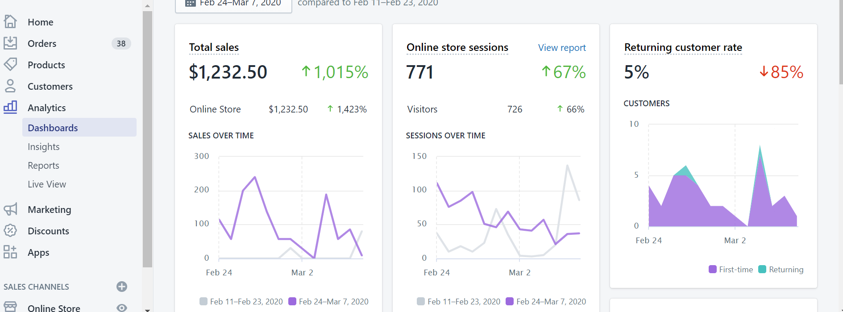Click the SALES OVER TIME chart heading
The width and height of the screenshot is (843, 312).
(221, 136)
